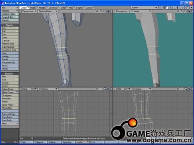194x145 pixels.
Task: Click the zoom magnifier of the Back viewport
Action: tap(105, 89)
